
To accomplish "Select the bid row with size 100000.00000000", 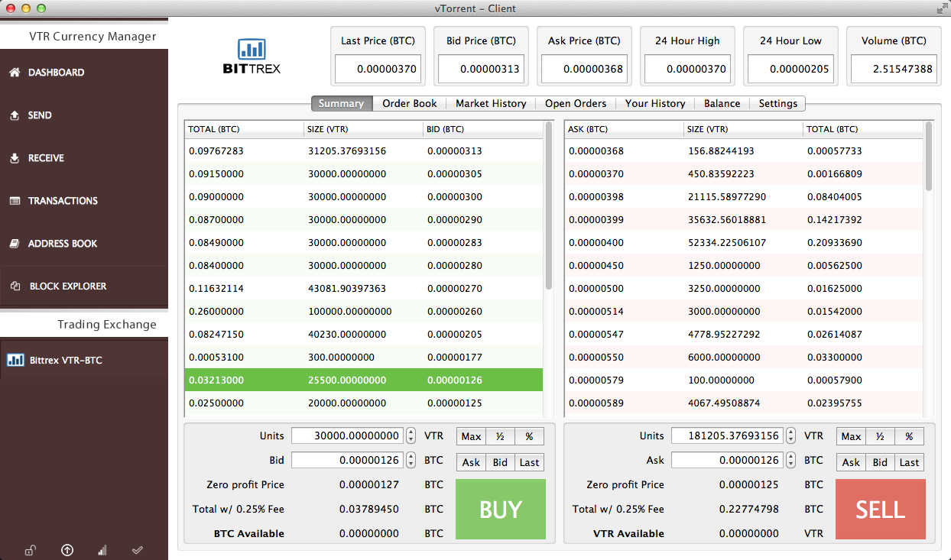I will (364, 312).
